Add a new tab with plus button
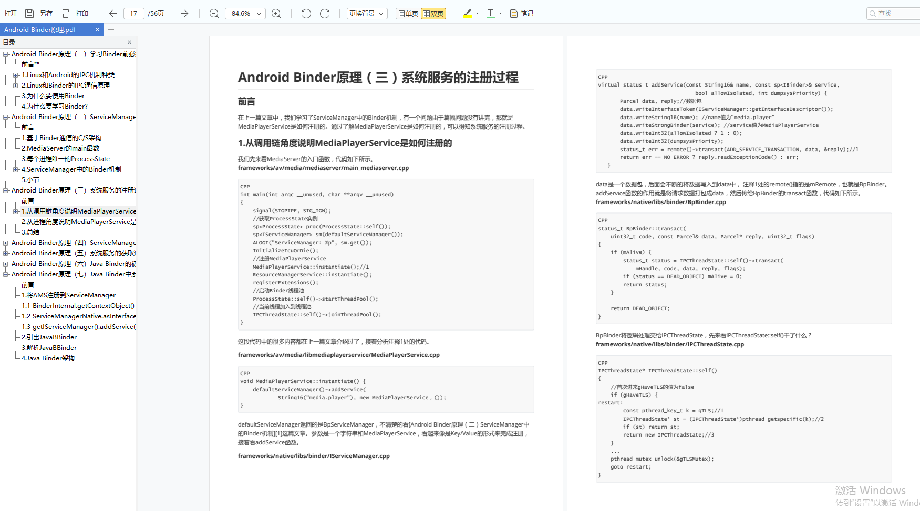 tap(111, 30)
